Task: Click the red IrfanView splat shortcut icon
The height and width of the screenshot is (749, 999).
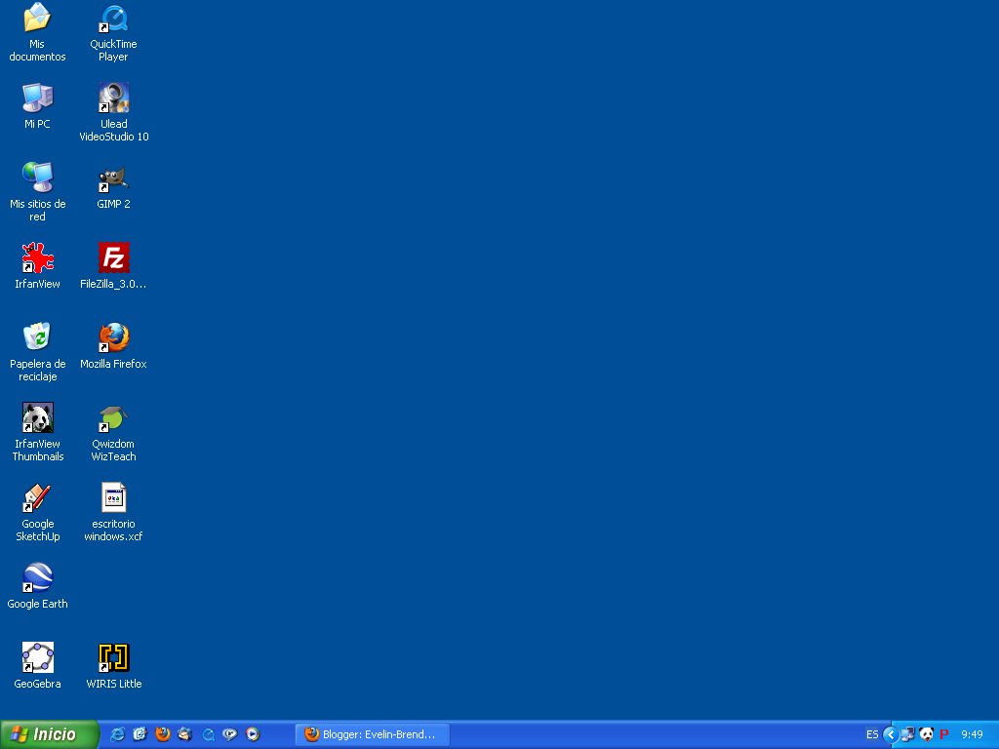Action: [37, 257]
